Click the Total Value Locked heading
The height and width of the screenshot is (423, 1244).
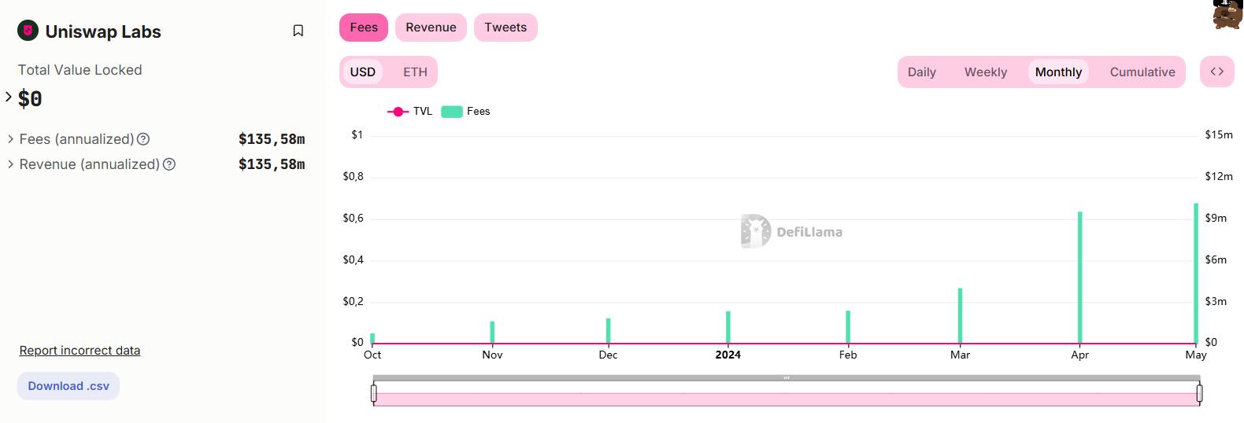[80, 70]
